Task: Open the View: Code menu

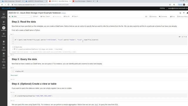Action: [x=45, y=16]
